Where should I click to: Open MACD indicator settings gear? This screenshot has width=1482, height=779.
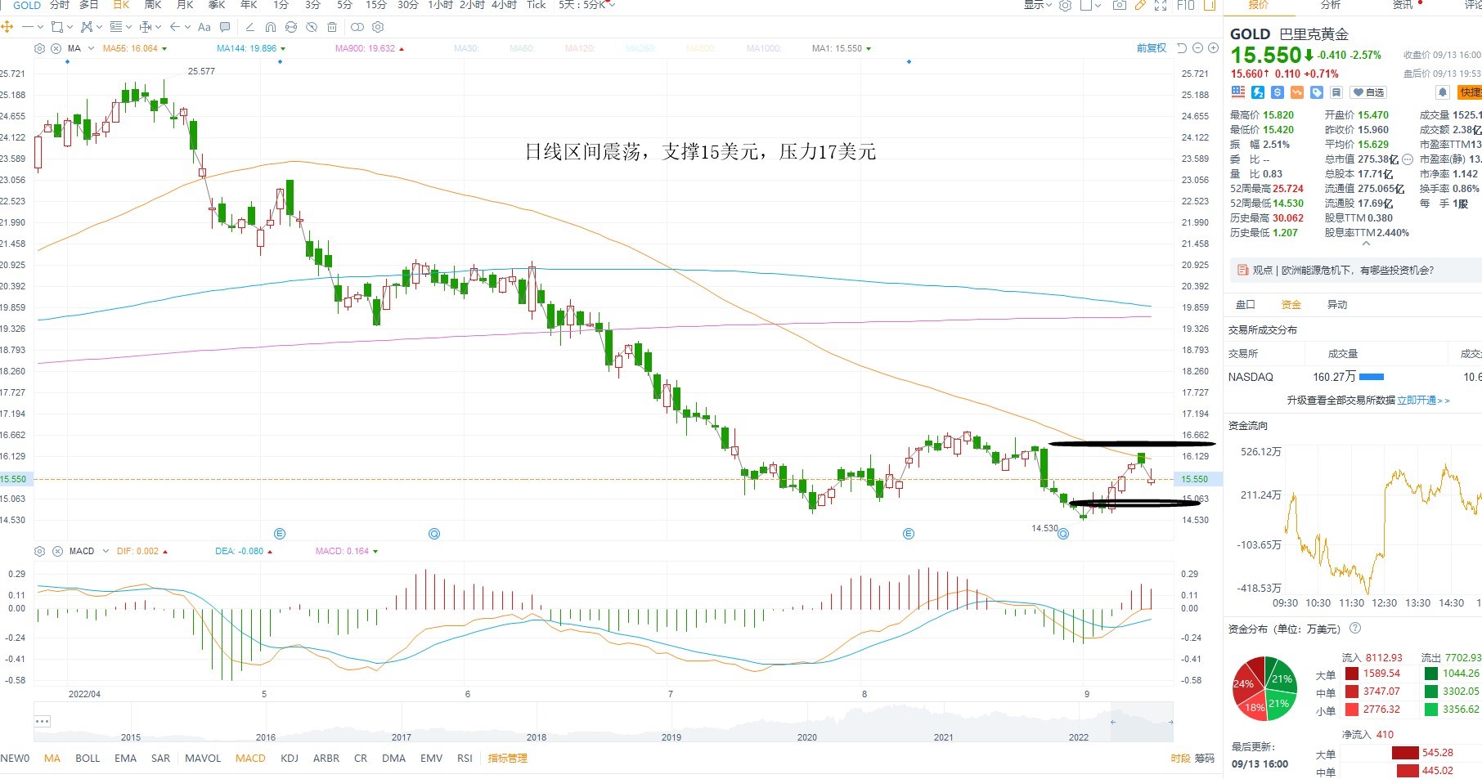(x=39, y=551)
